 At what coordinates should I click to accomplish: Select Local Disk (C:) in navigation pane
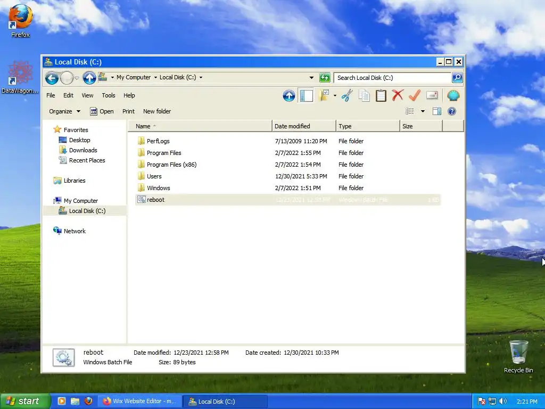pyautogui.click(x=85, y=211)
